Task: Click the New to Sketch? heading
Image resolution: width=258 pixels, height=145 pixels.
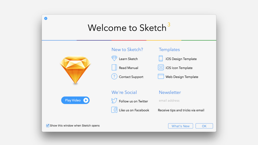Action: pyautogui.click(x=127, y=50)
